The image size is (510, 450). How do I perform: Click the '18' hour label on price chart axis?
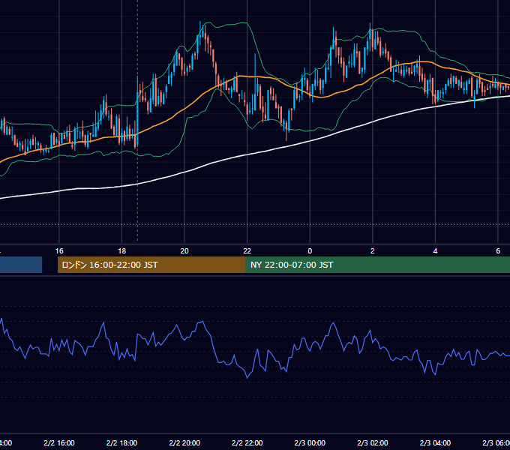122,251
